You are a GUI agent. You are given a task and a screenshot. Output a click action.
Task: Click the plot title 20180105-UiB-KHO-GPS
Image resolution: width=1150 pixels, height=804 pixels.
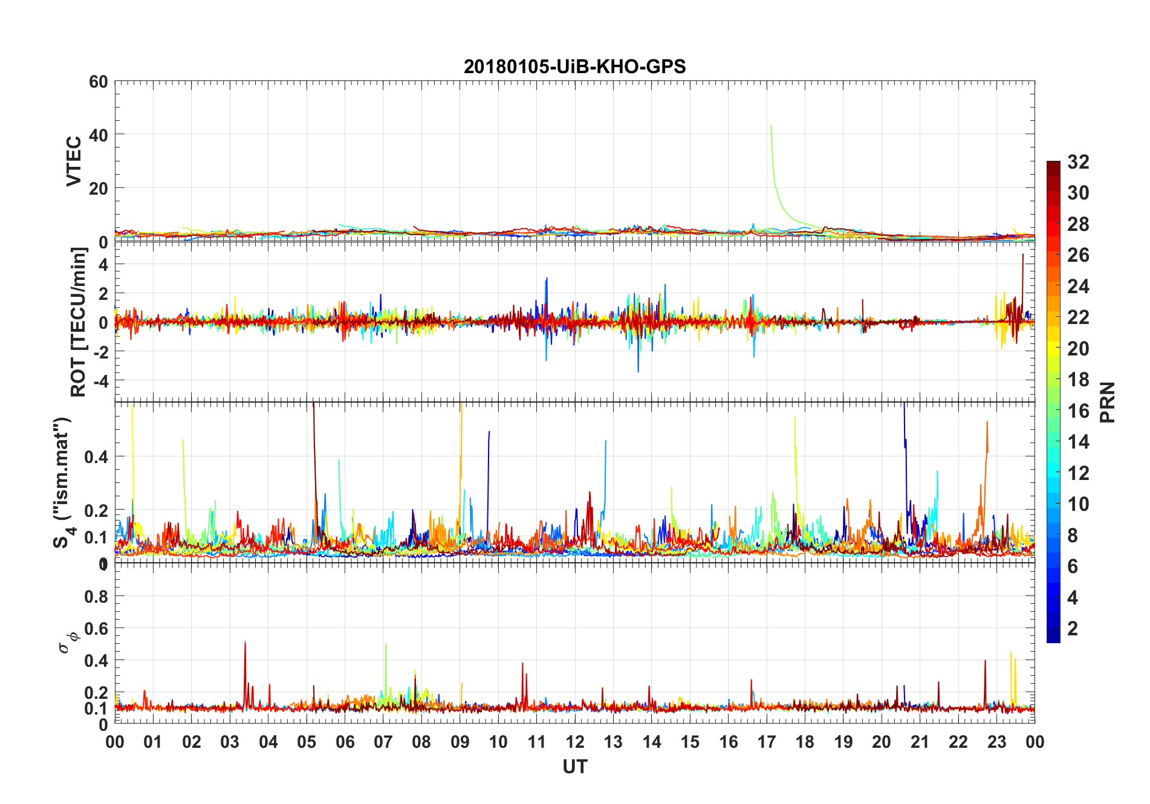pos(574,66)
